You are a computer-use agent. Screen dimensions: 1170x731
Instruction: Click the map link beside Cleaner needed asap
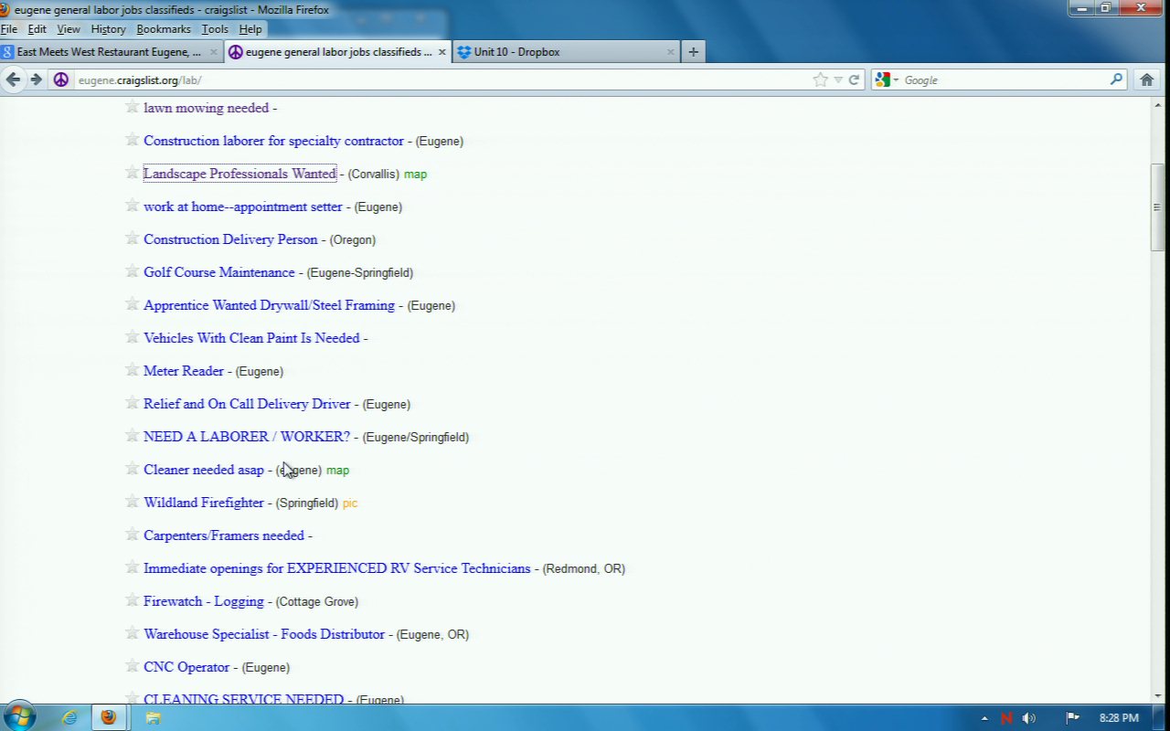tap(337, 470)
